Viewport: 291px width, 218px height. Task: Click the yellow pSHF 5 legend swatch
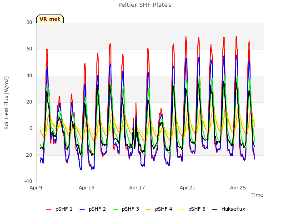182,210
